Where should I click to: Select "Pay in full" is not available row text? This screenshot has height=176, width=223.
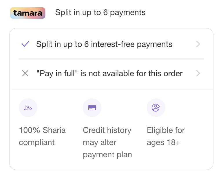109,74
